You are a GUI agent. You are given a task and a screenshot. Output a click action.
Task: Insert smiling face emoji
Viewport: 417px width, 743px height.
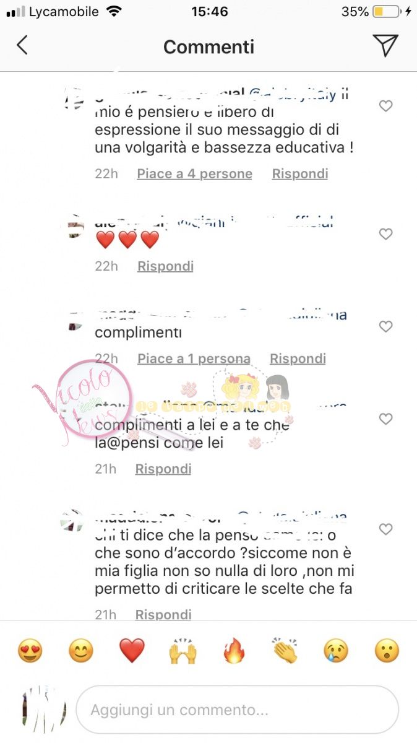(80, 651)
